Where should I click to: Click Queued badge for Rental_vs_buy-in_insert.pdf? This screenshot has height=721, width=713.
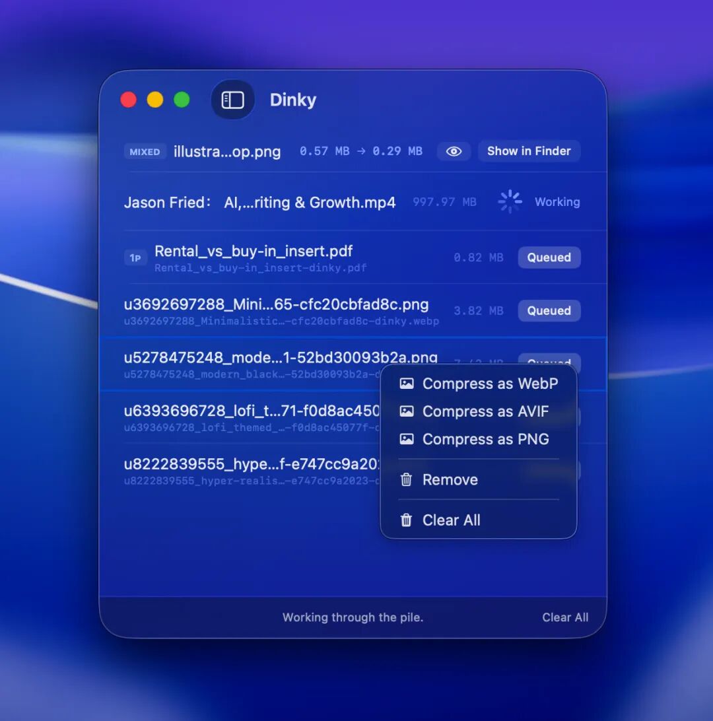[549, 257]
